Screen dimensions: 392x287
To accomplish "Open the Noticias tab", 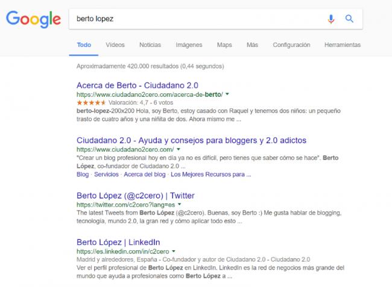I will 150,45.
